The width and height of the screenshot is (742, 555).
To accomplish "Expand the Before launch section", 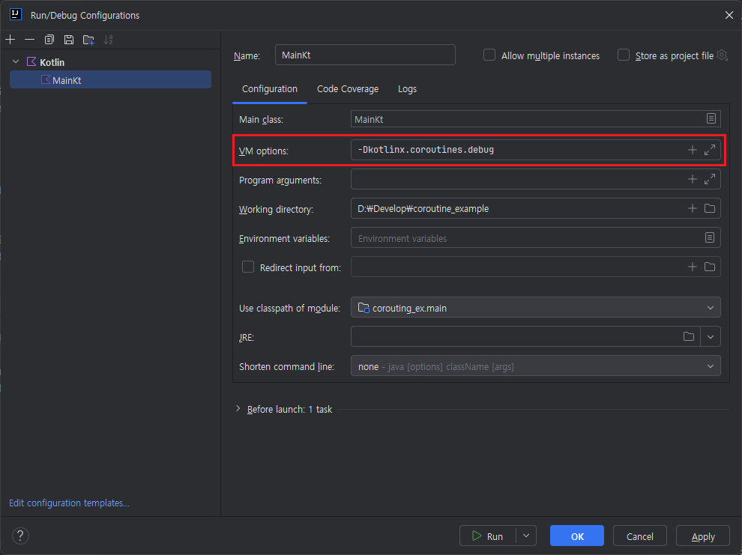I will click(238, 409).
